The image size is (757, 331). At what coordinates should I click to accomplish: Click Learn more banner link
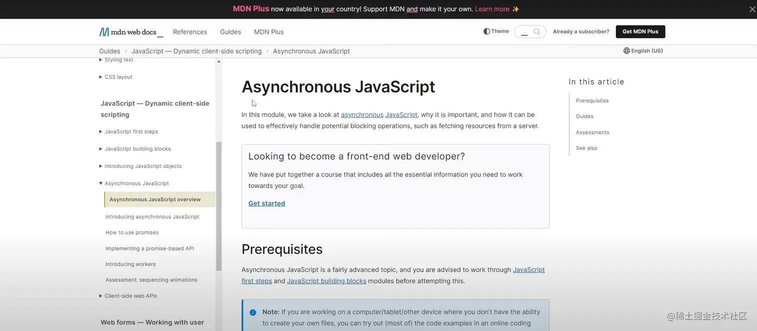click(x=492, y=9)
